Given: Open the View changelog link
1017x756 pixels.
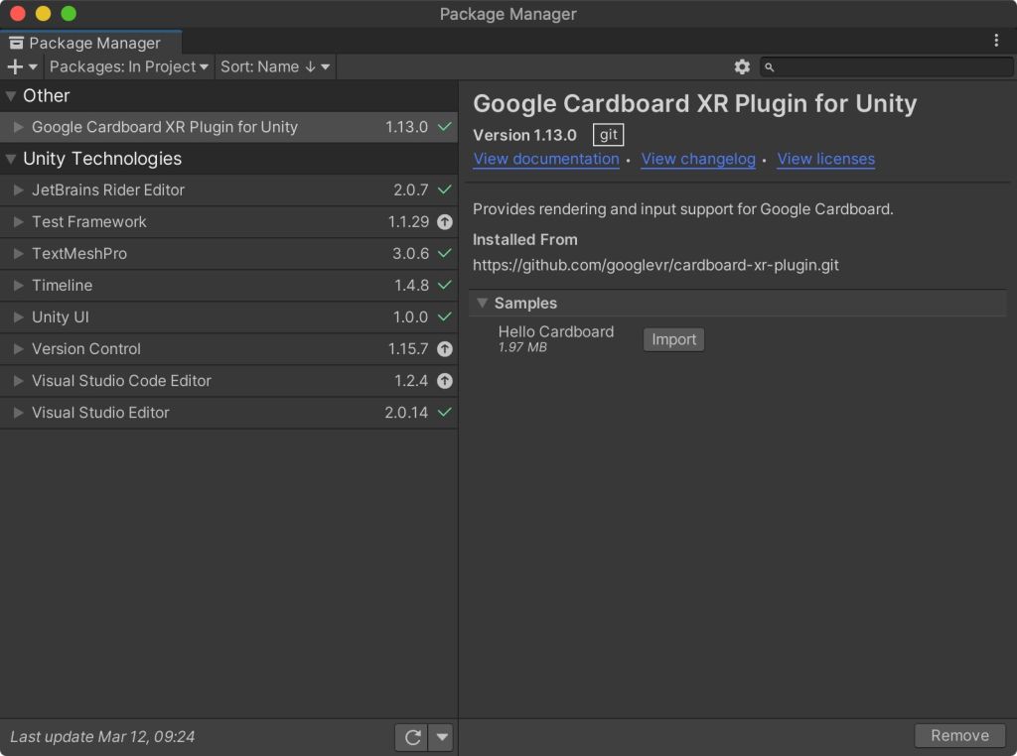Looking at the screenshot, I should tap(698, 159).
